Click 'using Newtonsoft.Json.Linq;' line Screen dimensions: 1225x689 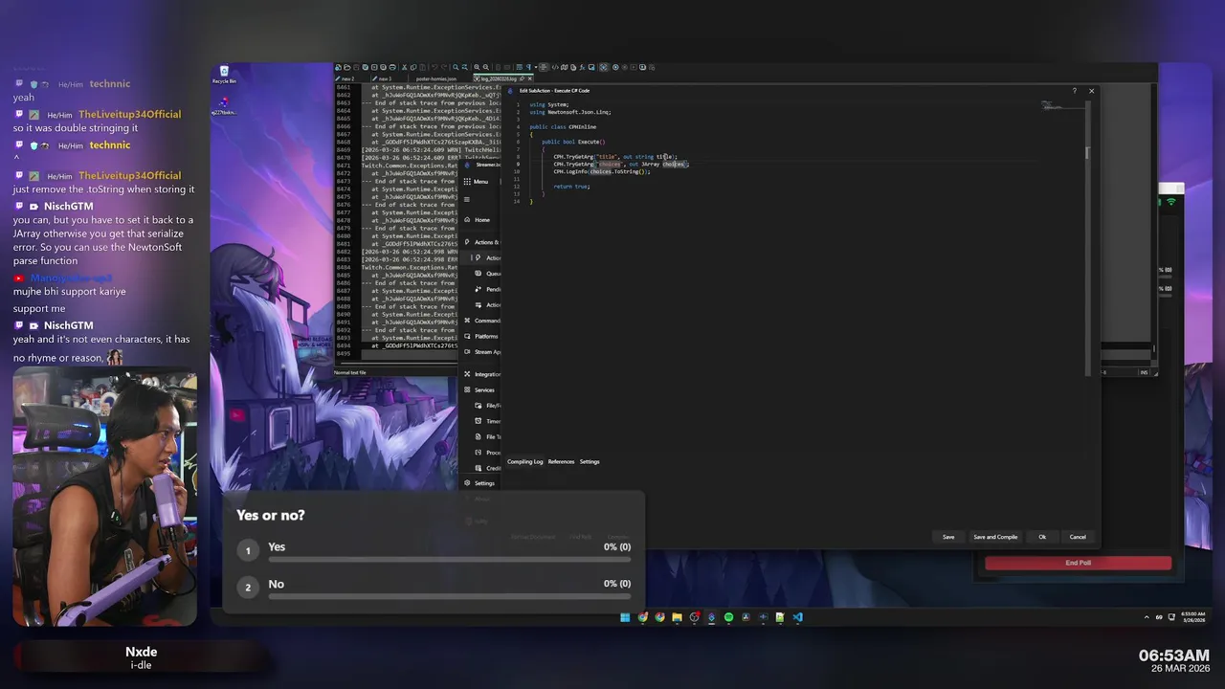tap(570, 112)
